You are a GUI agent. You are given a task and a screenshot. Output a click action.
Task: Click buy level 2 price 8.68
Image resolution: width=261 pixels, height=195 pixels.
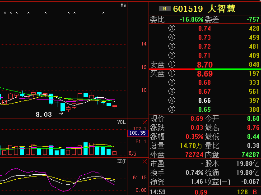coord(205,82)
